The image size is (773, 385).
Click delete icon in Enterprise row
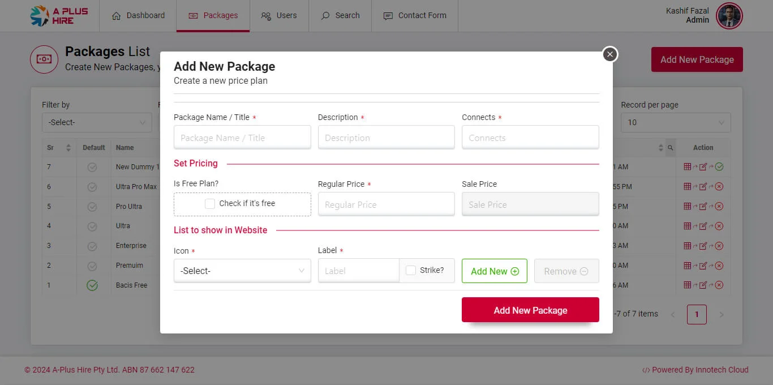[x=719, y=246]
